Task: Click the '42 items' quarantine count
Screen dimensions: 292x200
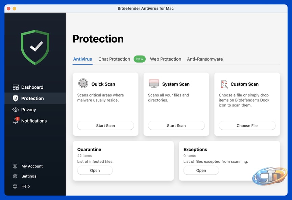Action: pyautogui.click(x=84, y=156)
